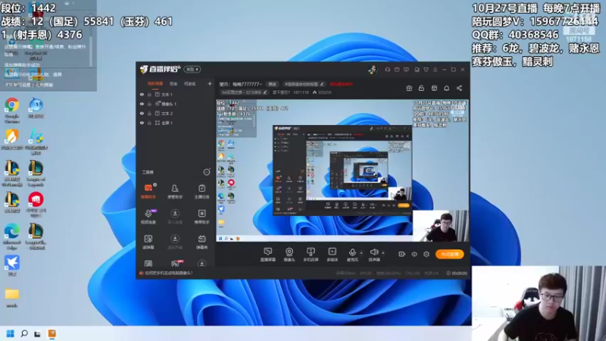Click the notification bell icon above preview

[446, 88]
